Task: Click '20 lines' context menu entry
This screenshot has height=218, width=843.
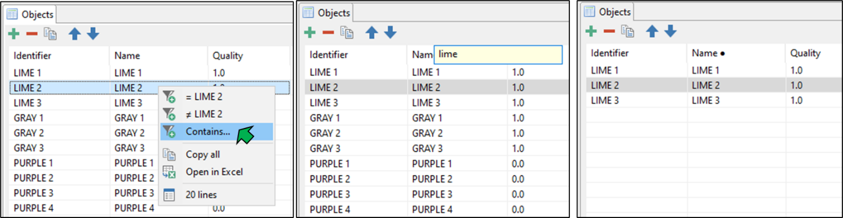Action: (216, 195)
